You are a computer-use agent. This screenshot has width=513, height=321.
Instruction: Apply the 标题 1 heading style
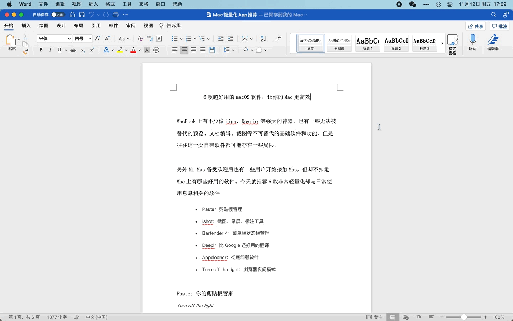[368, 43]
